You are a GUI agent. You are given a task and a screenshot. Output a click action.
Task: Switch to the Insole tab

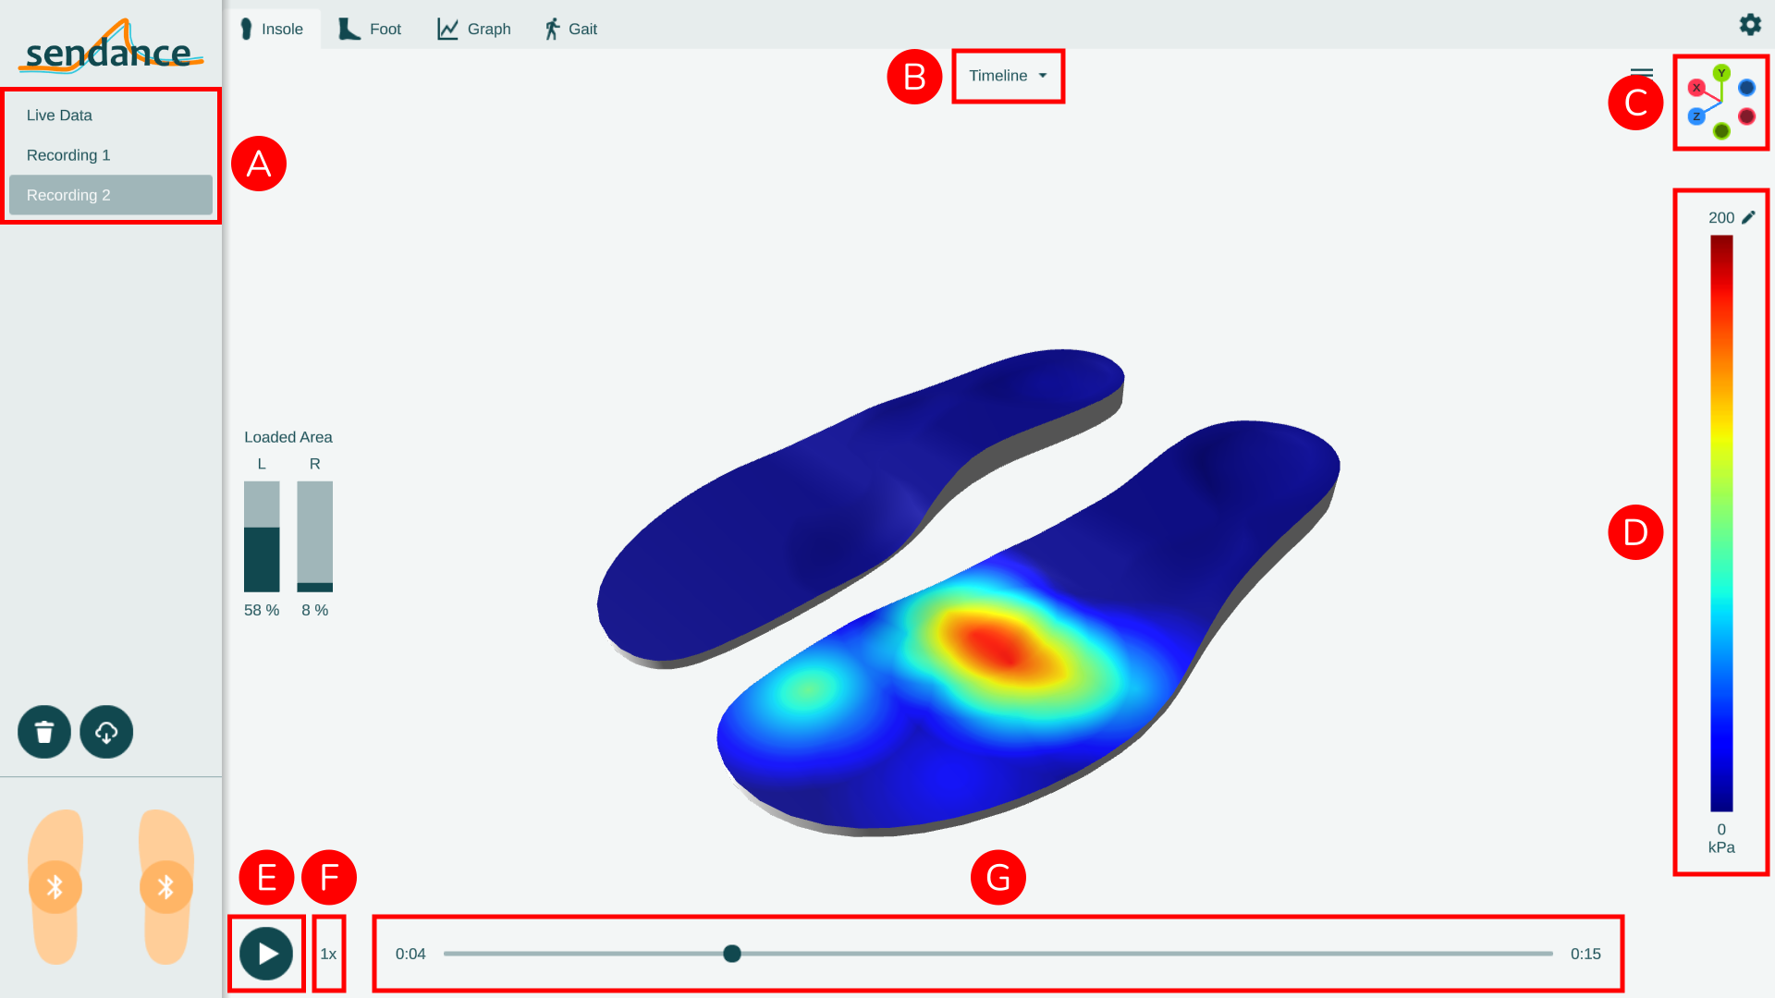(272, 29)
